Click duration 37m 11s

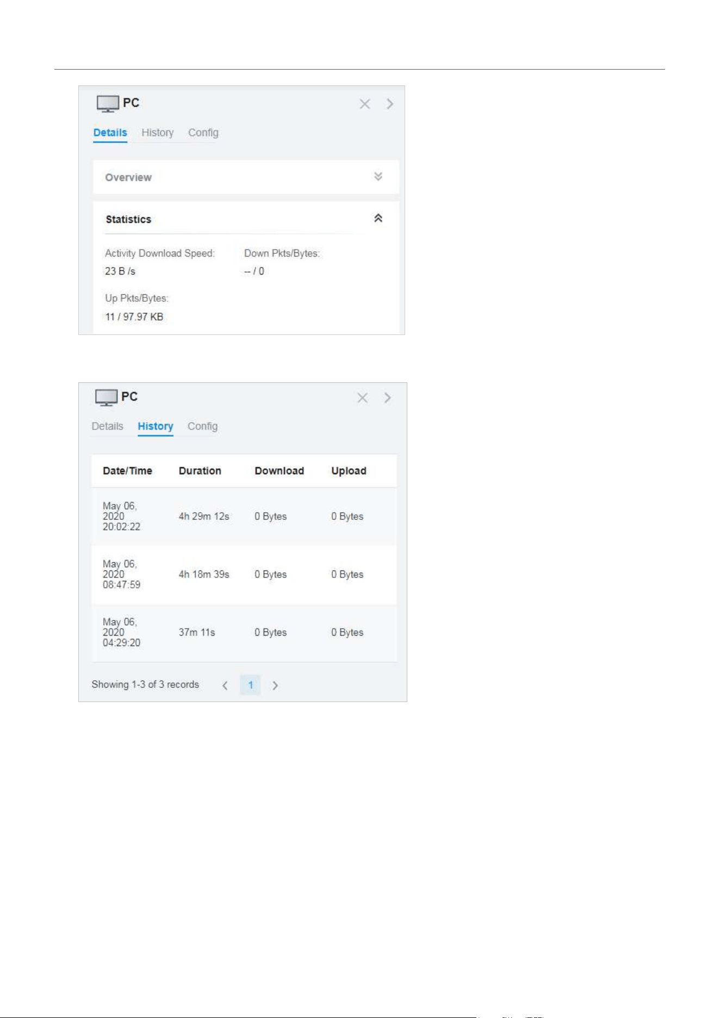(197, 632)
